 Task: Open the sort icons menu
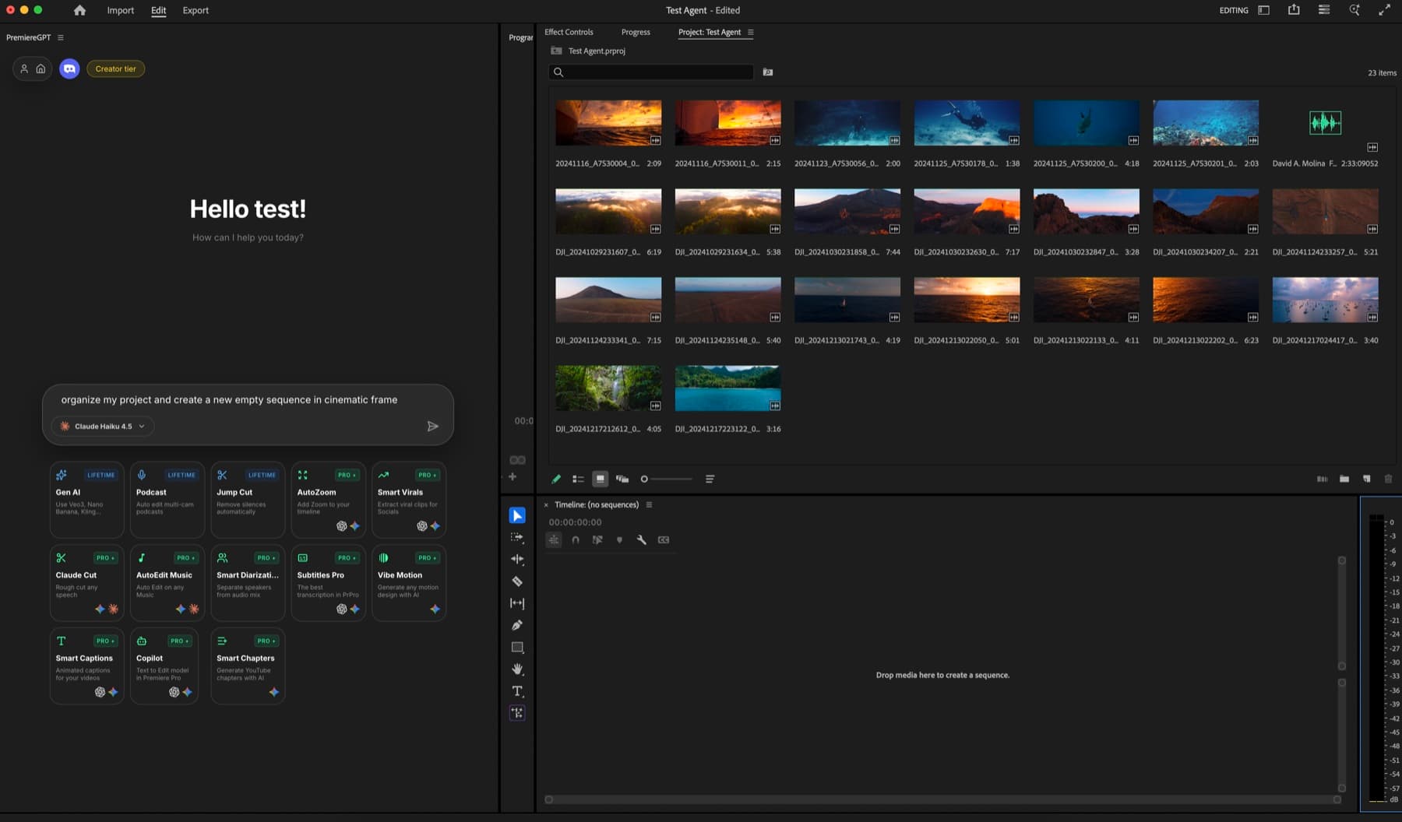(x=710, y=479)
